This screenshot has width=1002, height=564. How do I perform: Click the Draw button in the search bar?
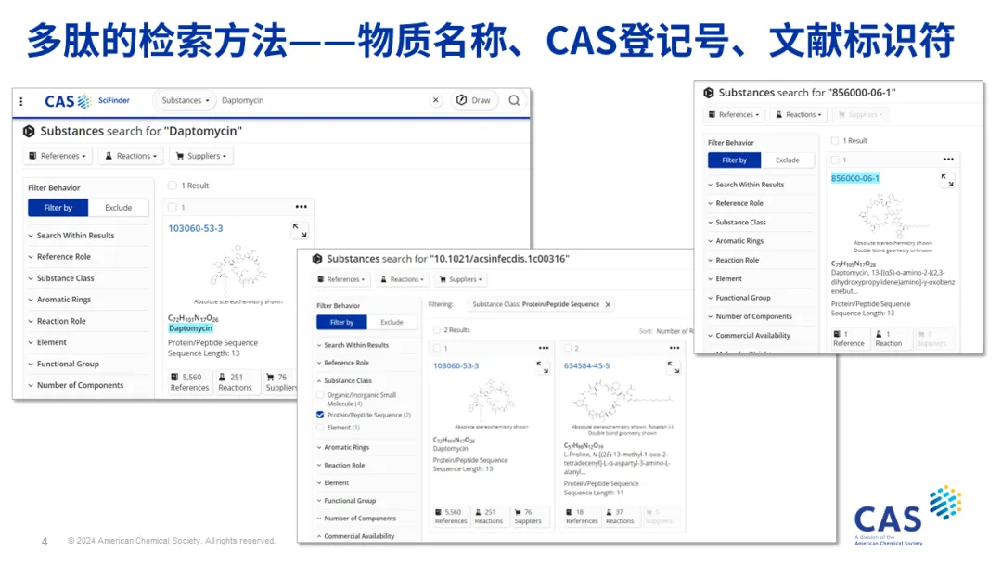point(474,100)
